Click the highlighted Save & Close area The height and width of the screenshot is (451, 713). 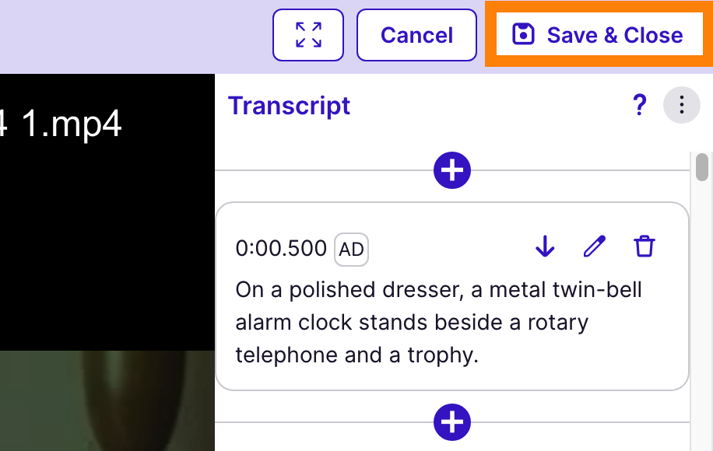click(x=598, y=34)
